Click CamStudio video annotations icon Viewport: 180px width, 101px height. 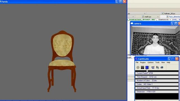point(162,67)
